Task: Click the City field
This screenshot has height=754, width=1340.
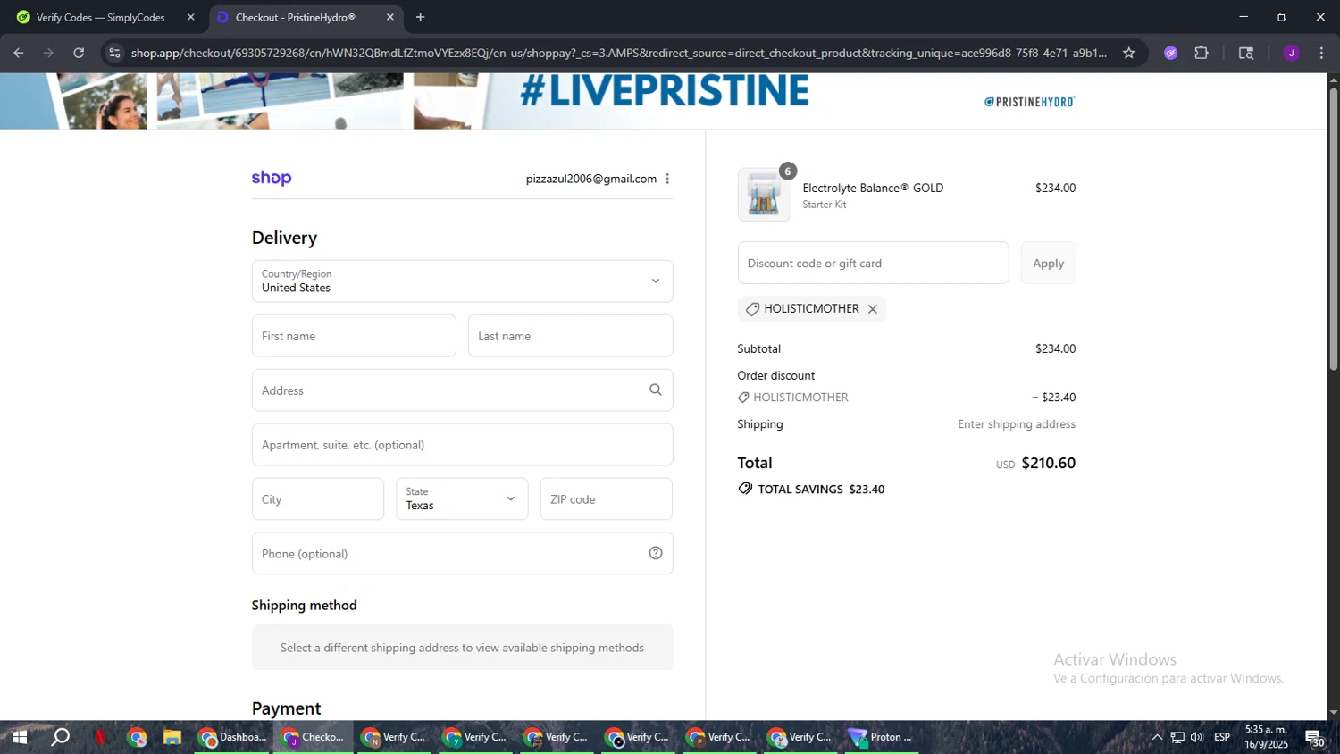Action: [x=318, y=498]
